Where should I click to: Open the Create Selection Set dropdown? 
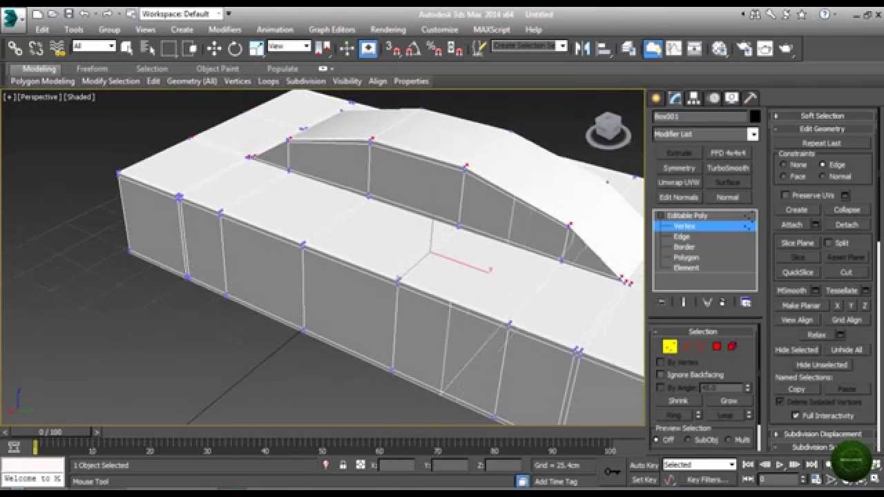point(530,46)
